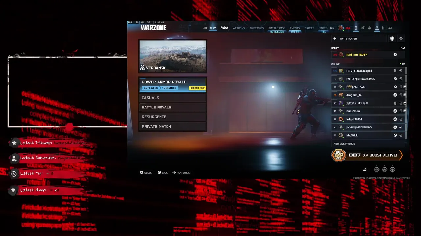Join BussNherr via join icon

click(x=401, y=111)
